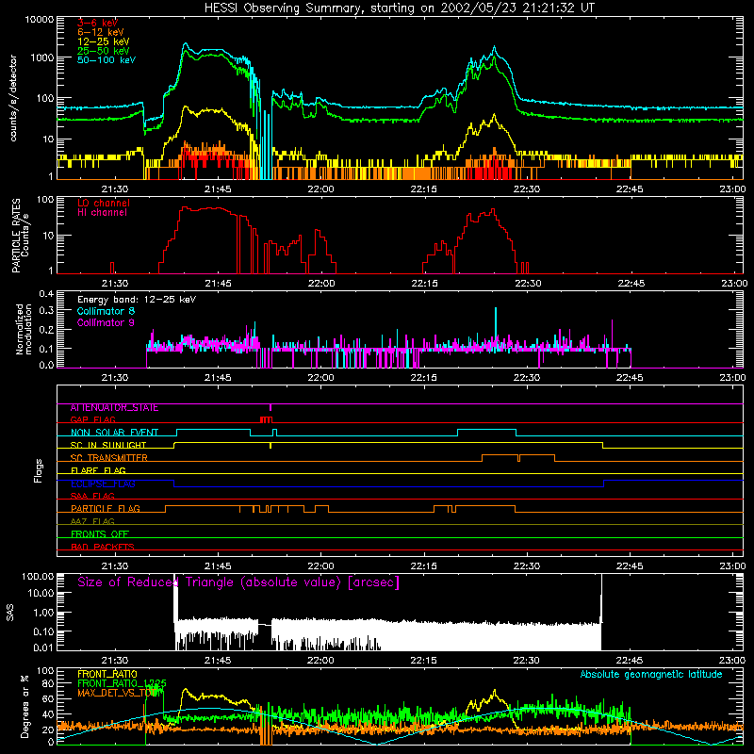Viewport: 754px width, 754px height.
Task: Click the 0.4 tick on the modulation axis
Action: (46, 294)
